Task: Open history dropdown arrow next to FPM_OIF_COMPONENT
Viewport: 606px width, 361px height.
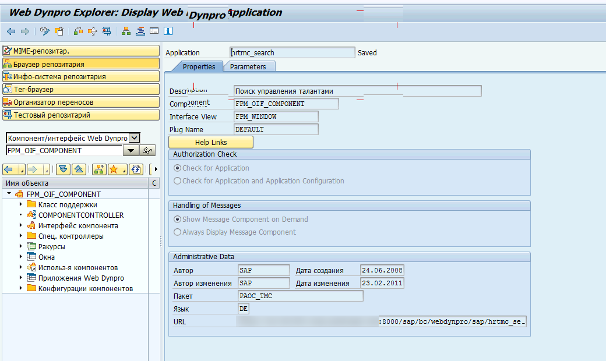Action: (x=131, y=151)
